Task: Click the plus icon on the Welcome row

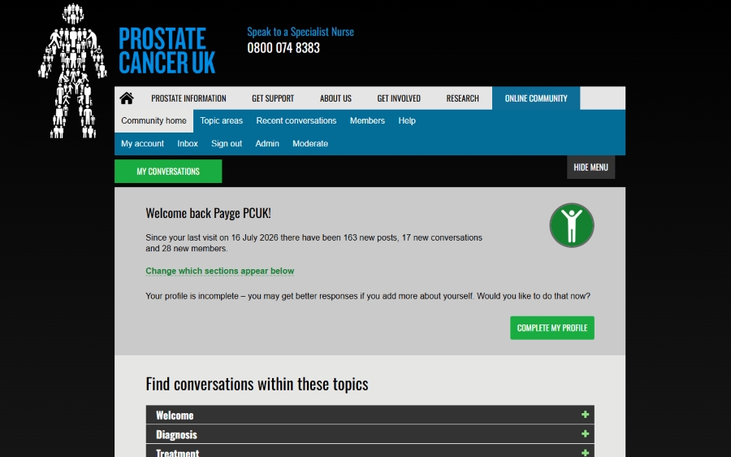Action: pos(585,415)
